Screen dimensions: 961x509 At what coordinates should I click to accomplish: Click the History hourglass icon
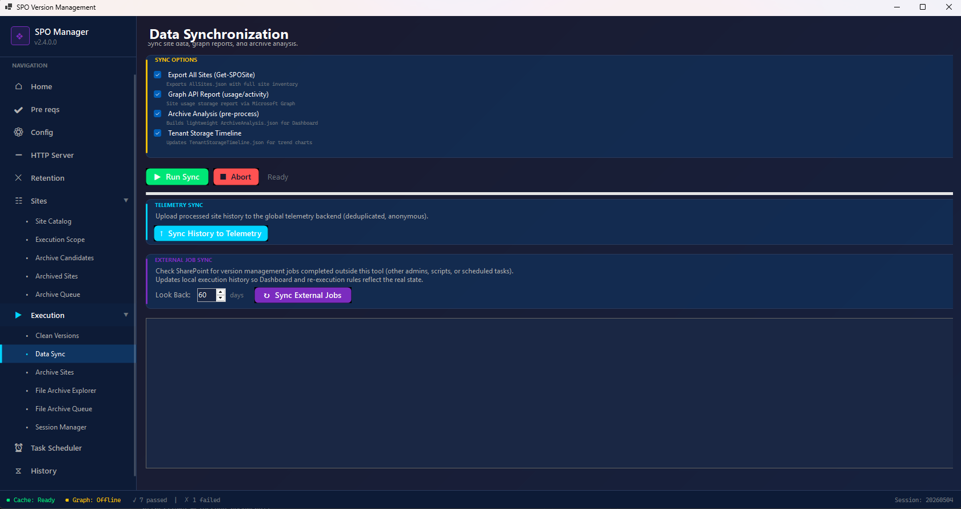click(18, 471)
